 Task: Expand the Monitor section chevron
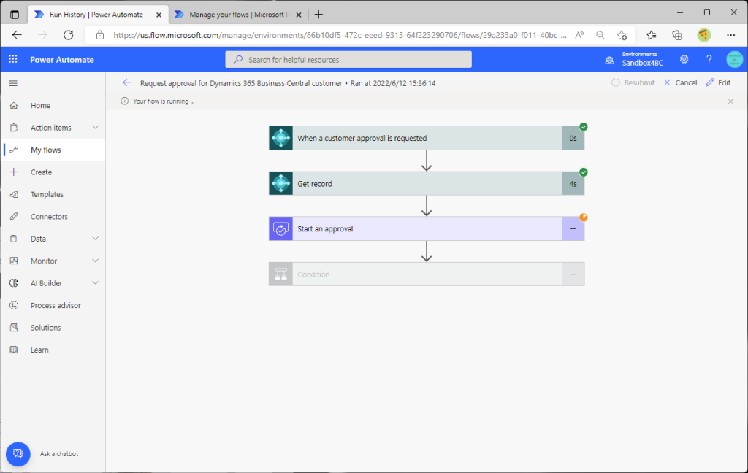[95, 261]
